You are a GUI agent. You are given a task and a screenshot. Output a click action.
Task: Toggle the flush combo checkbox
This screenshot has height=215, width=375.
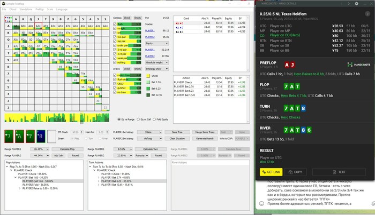coord(115,24)
